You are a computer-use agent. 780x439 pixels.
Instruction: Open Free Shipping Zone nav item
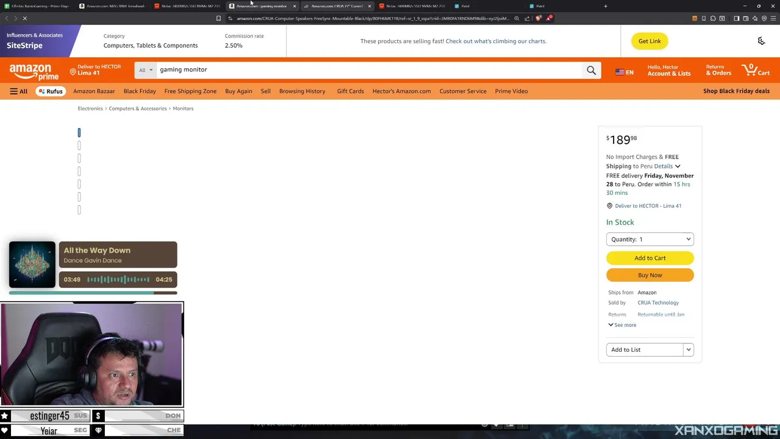coord(190,91)
